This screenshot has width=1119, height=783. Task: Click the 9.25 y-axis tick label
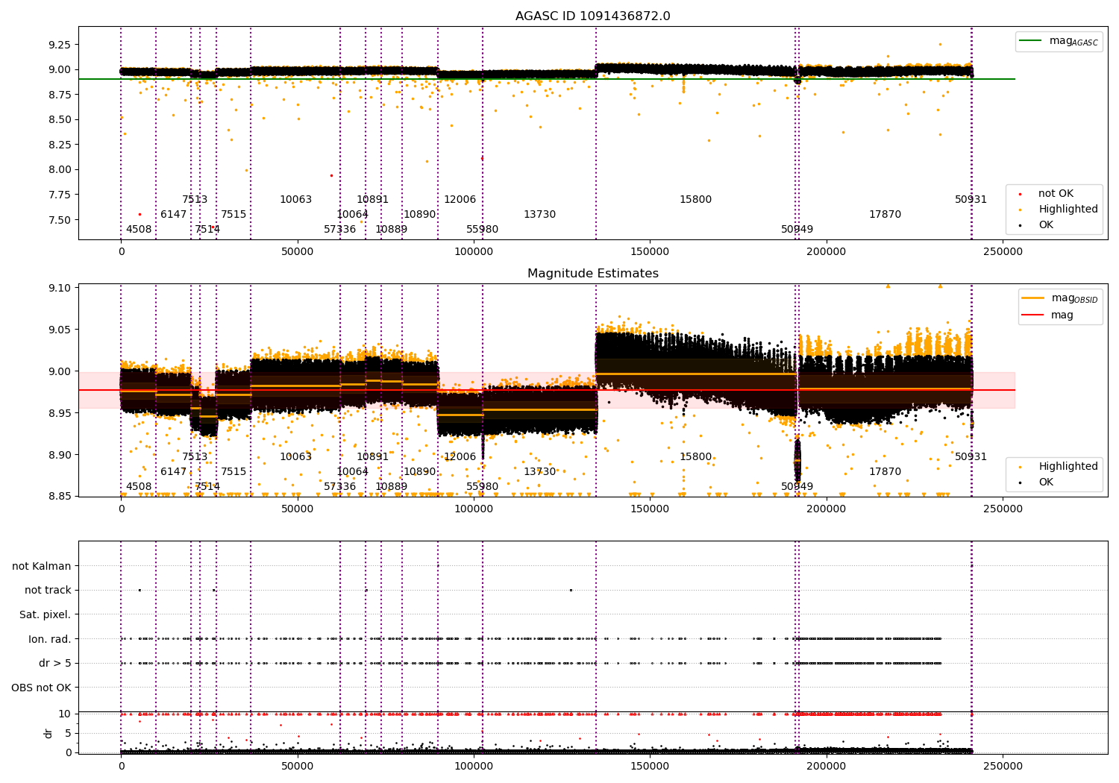coord(58,45)
